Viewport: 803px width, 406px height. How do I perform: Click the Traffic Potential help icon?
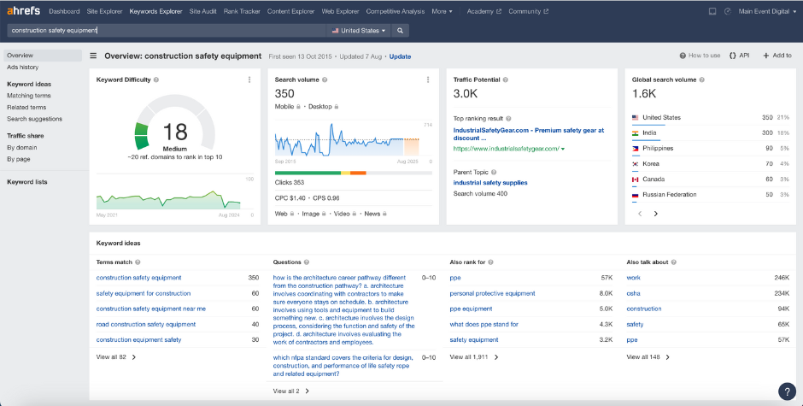click(x=506, y=79)
